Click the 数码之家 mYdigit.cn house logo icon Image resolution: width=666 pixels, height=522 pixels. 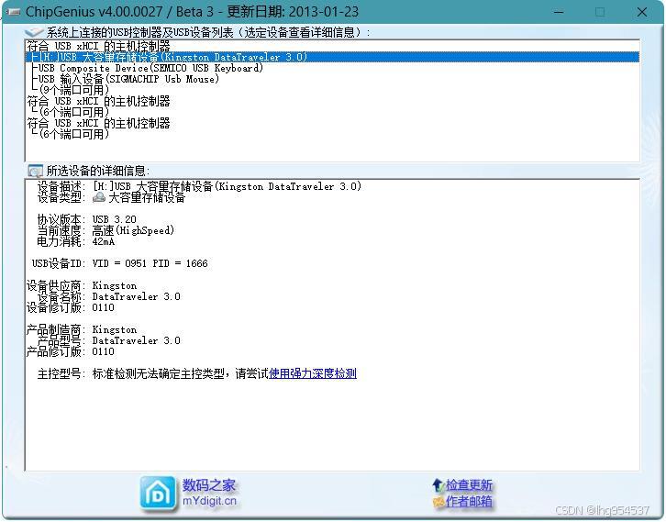point(158,494)
